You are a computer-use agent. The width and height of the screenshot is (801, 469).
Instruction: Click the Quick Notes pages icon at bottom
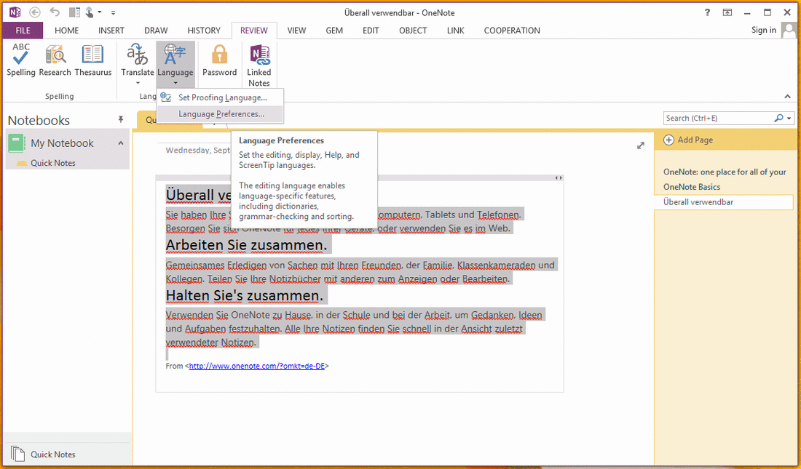tap(17, 454)
